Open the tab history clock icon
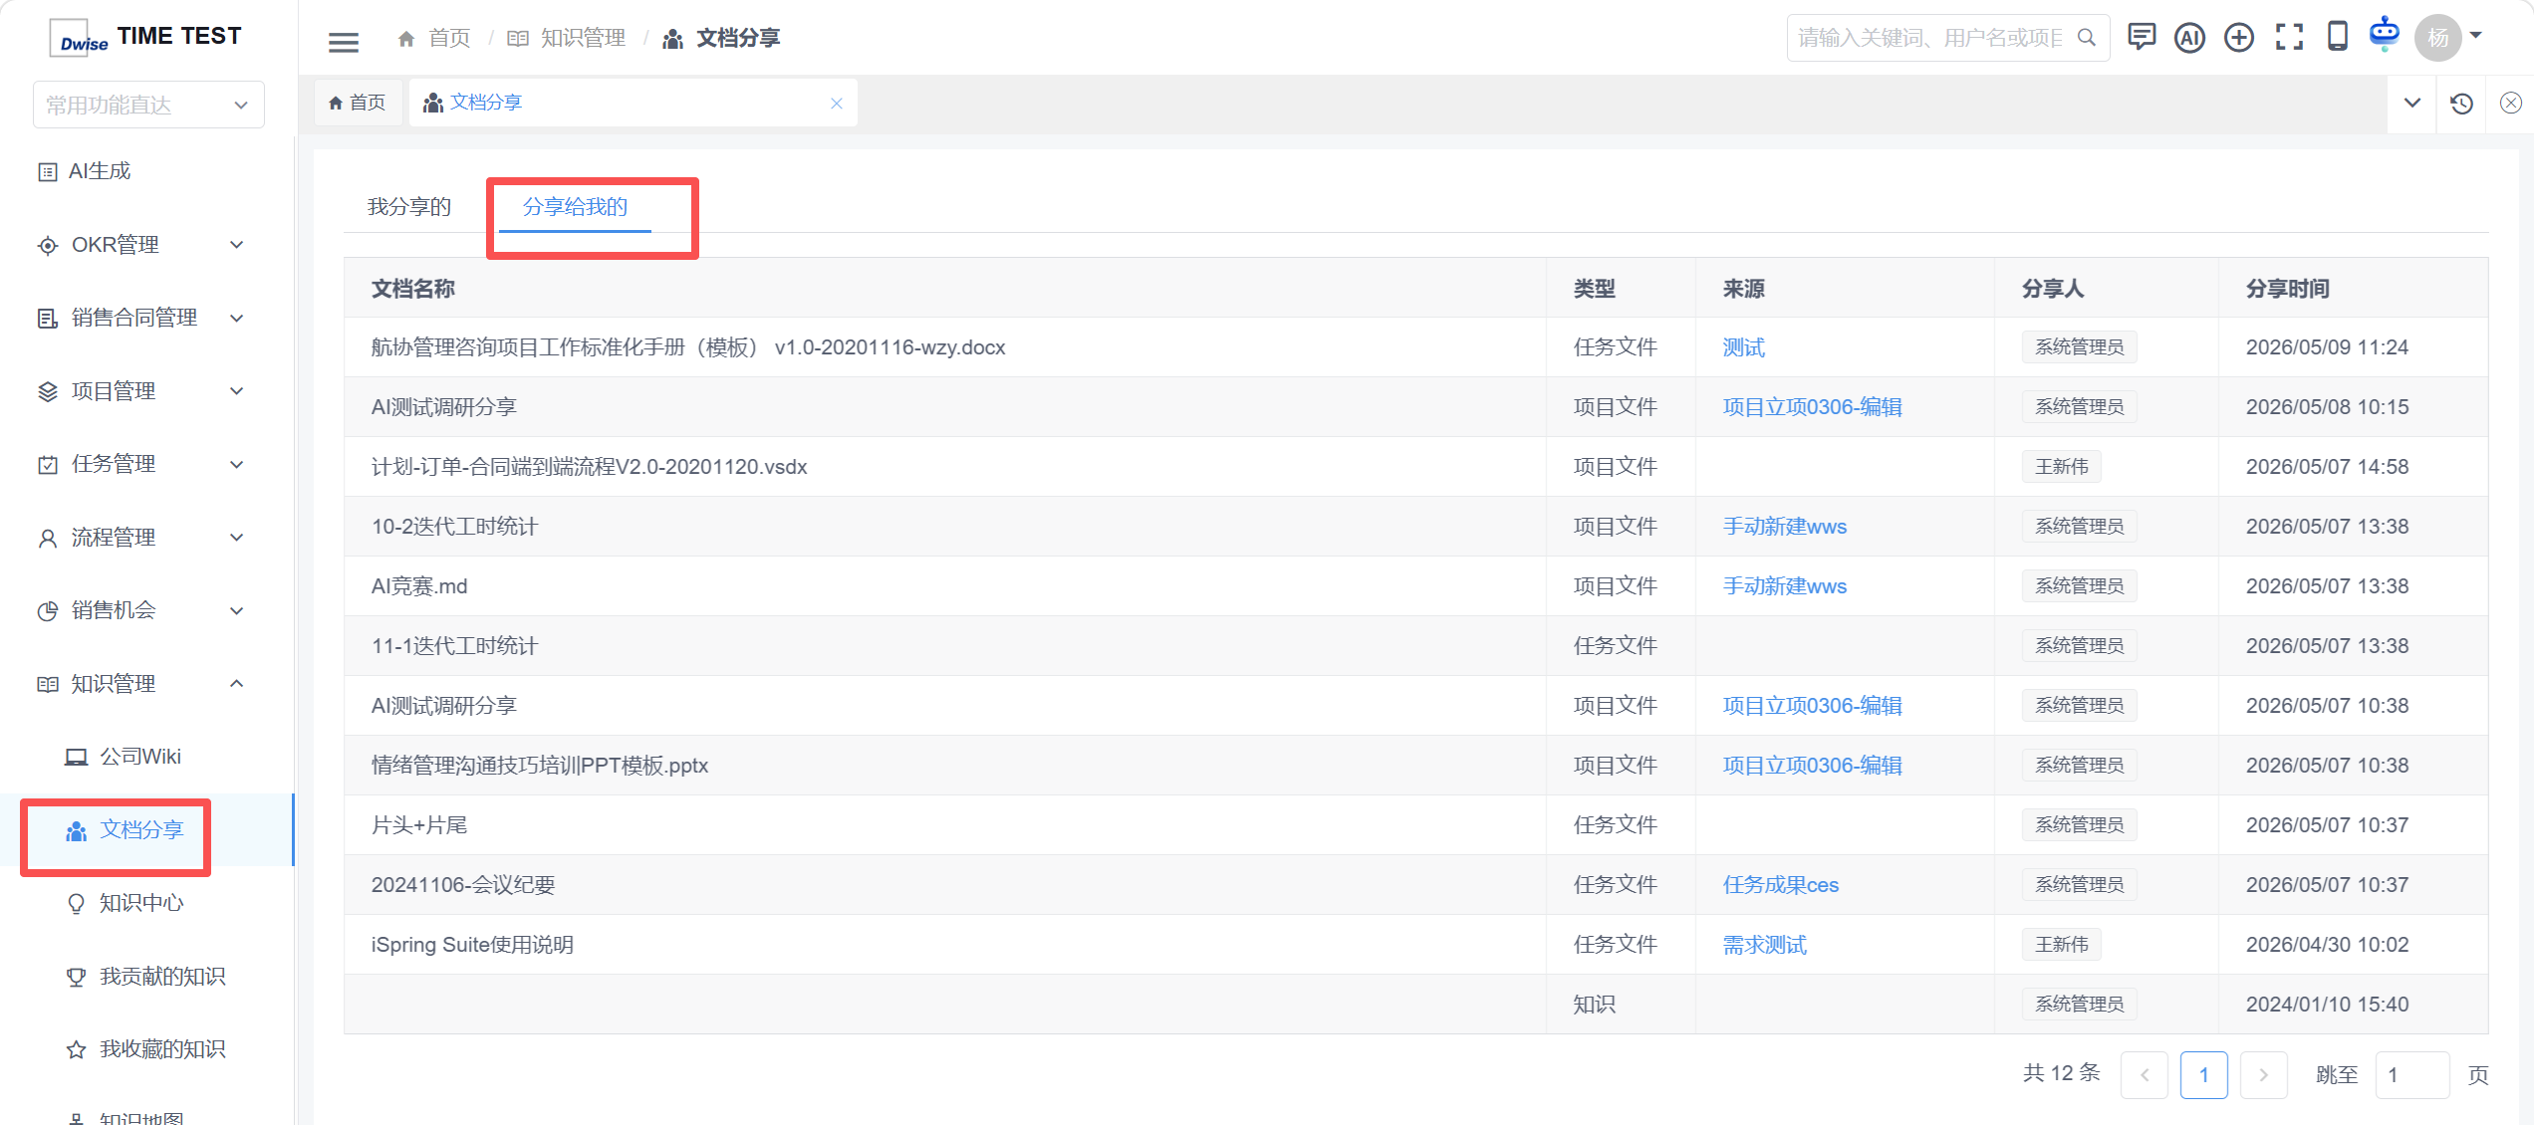This screenshot has width=2534, height=1125. pos(2461,104)
